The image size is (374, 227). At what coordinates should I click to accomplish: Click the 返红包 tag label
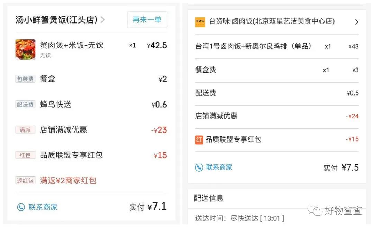25,181
